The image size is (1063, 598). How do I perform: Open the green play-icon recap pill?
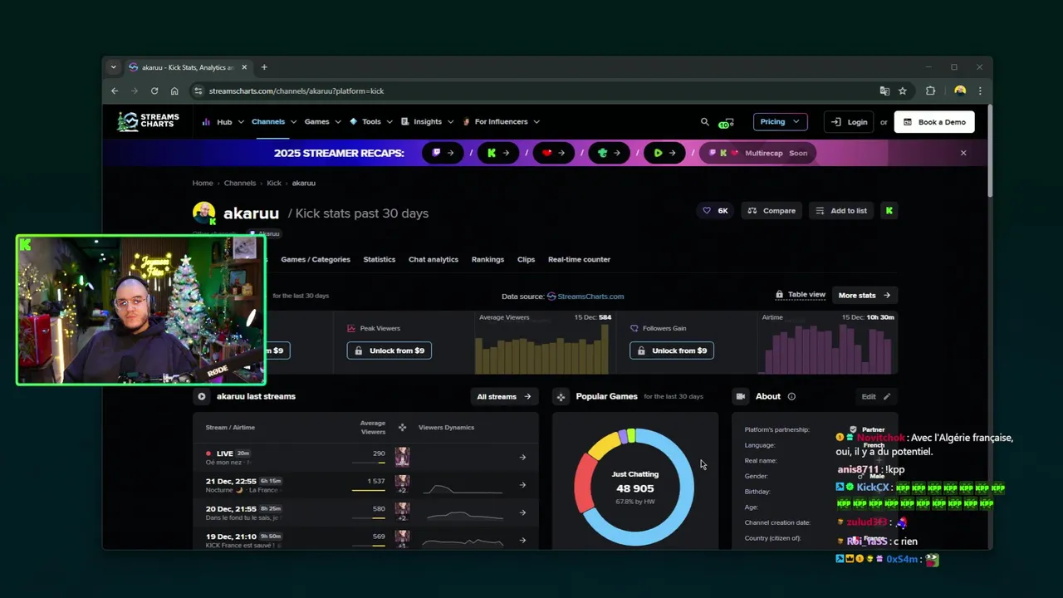[x=664, y=153]
